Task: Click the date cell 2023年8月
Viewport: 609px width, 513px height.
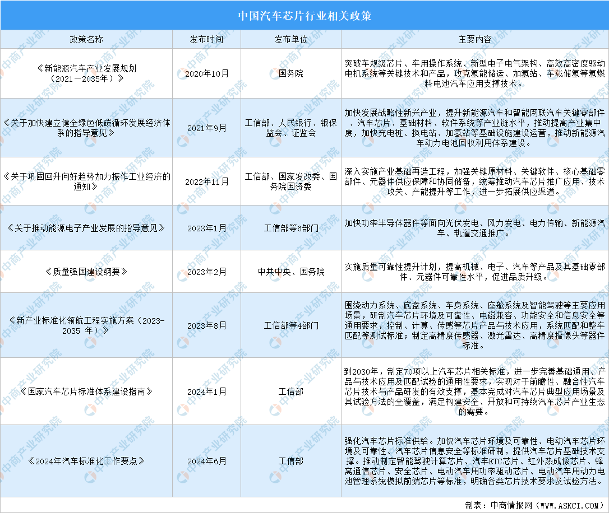Action: point(206,325)
